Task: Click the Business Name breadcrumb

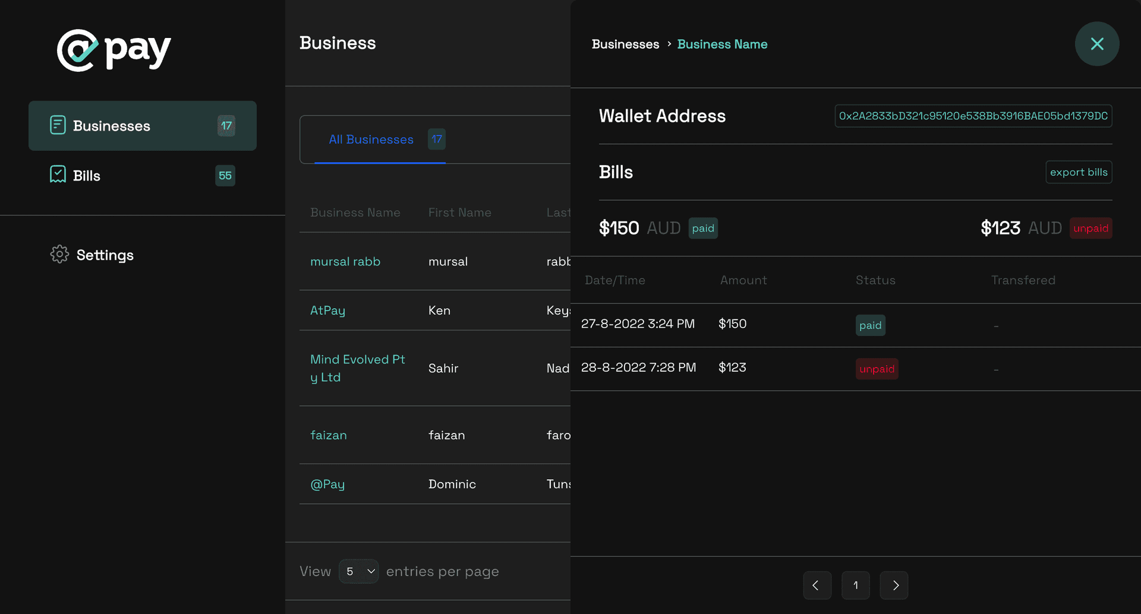Action: (x=722, y=44)
